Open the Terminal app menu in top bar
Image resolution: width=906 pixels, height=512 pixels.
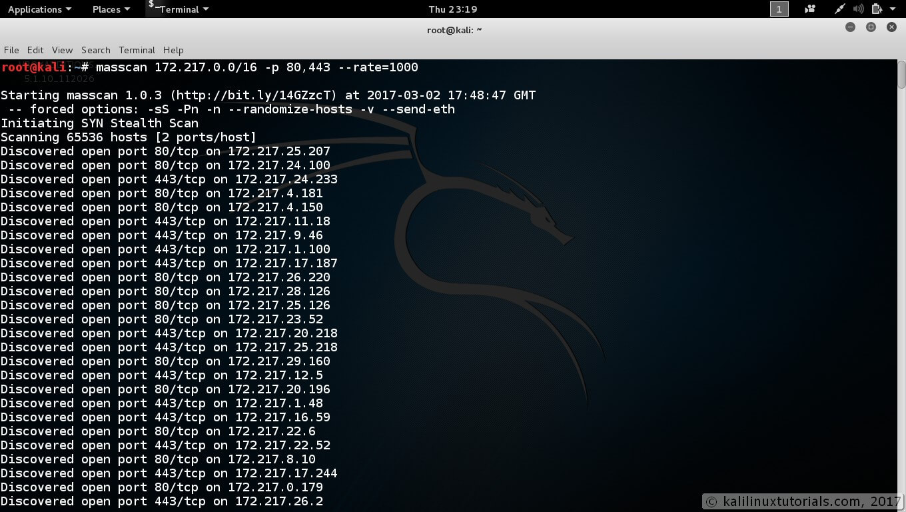185,9
